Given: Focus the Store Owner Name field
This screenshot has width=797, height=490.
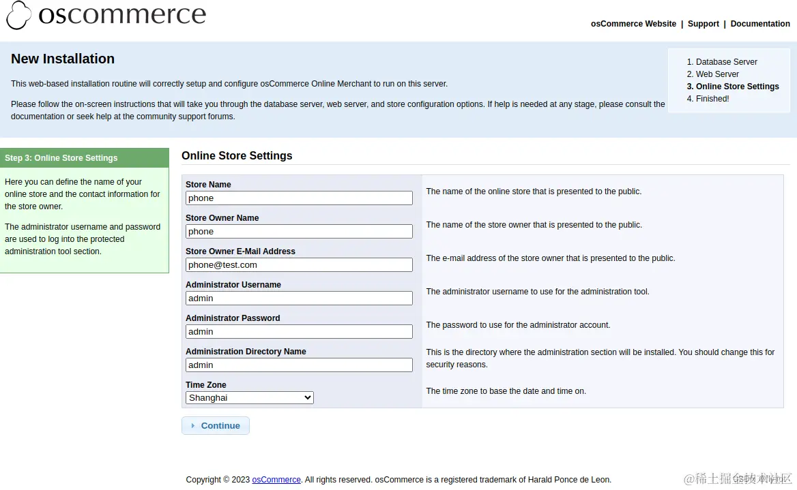Looking at the screenshot, I should point(299,232).
